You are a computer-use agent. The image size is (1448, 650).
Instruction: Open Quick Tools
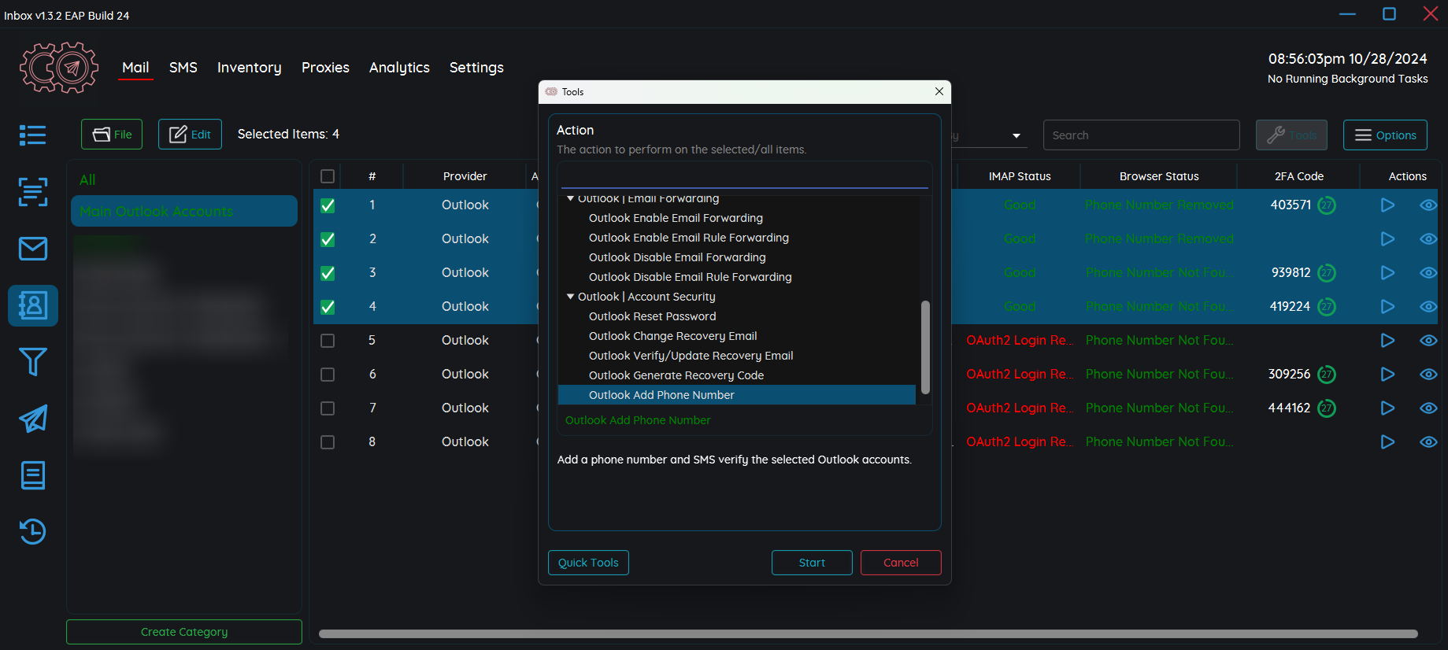coord(588,563)
